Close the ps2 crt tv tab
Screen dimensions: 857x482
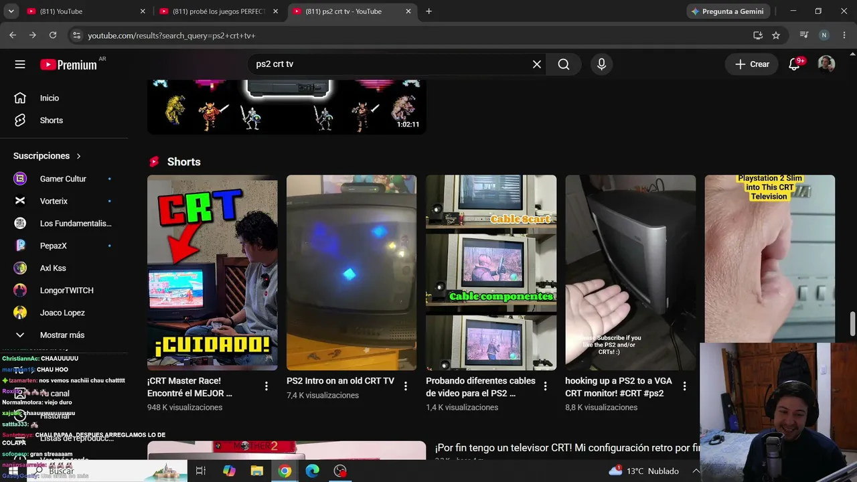[408, 11]
